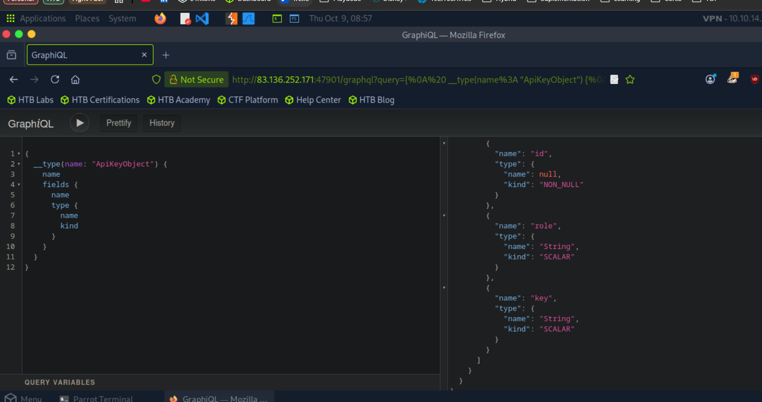Go back to previous page
Viewport: 762px width, 402px height.
point(14,80)
